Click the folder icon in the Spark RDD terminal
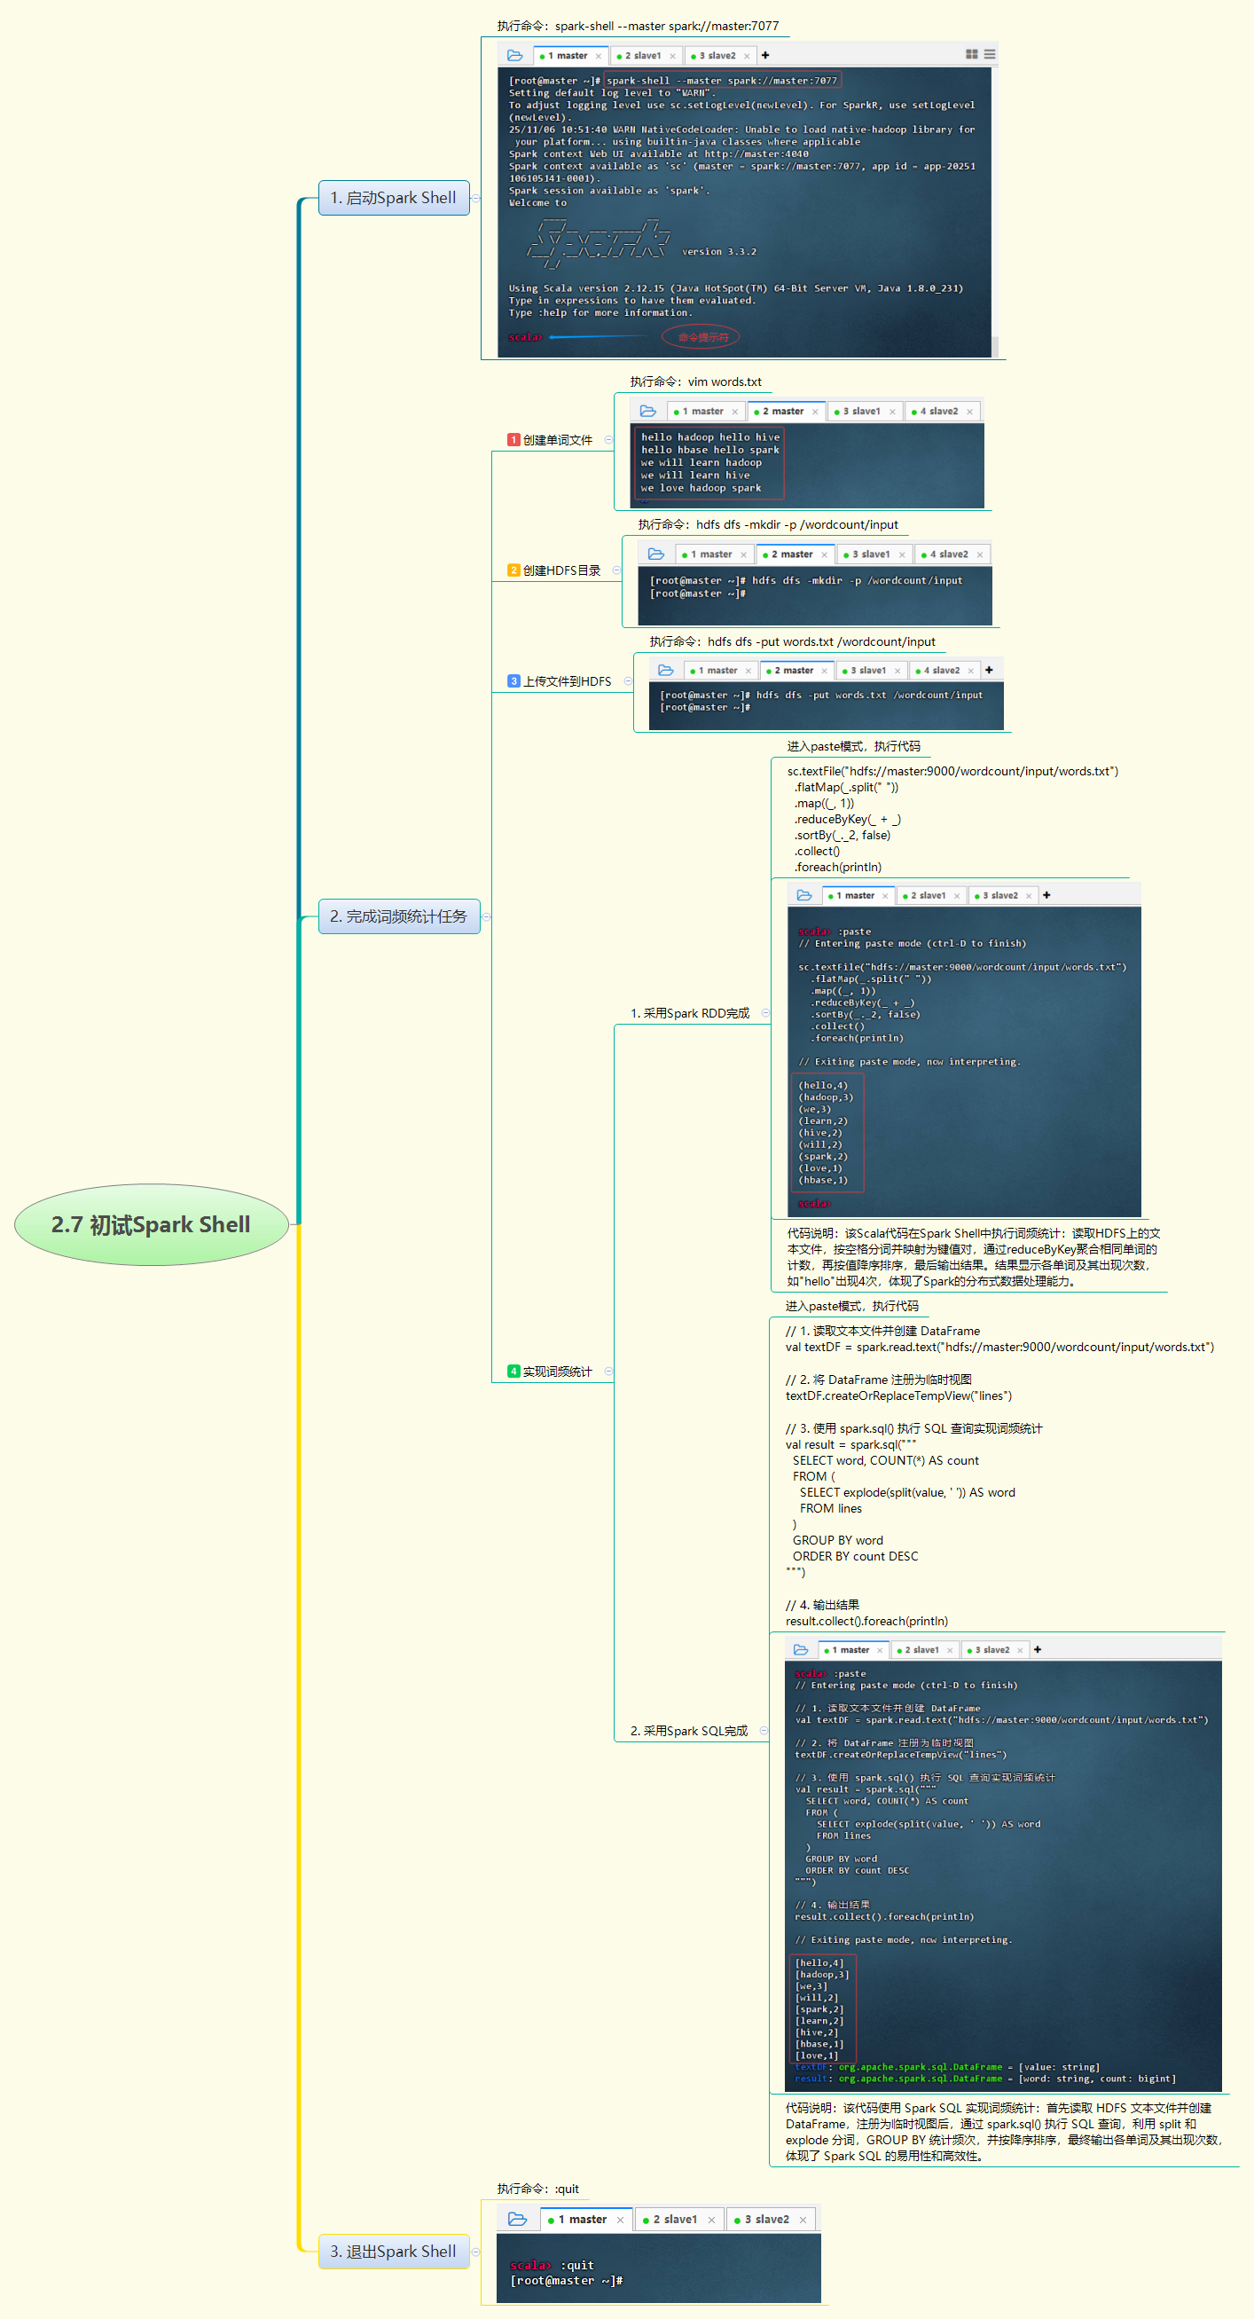 click(x=804, y=895)
